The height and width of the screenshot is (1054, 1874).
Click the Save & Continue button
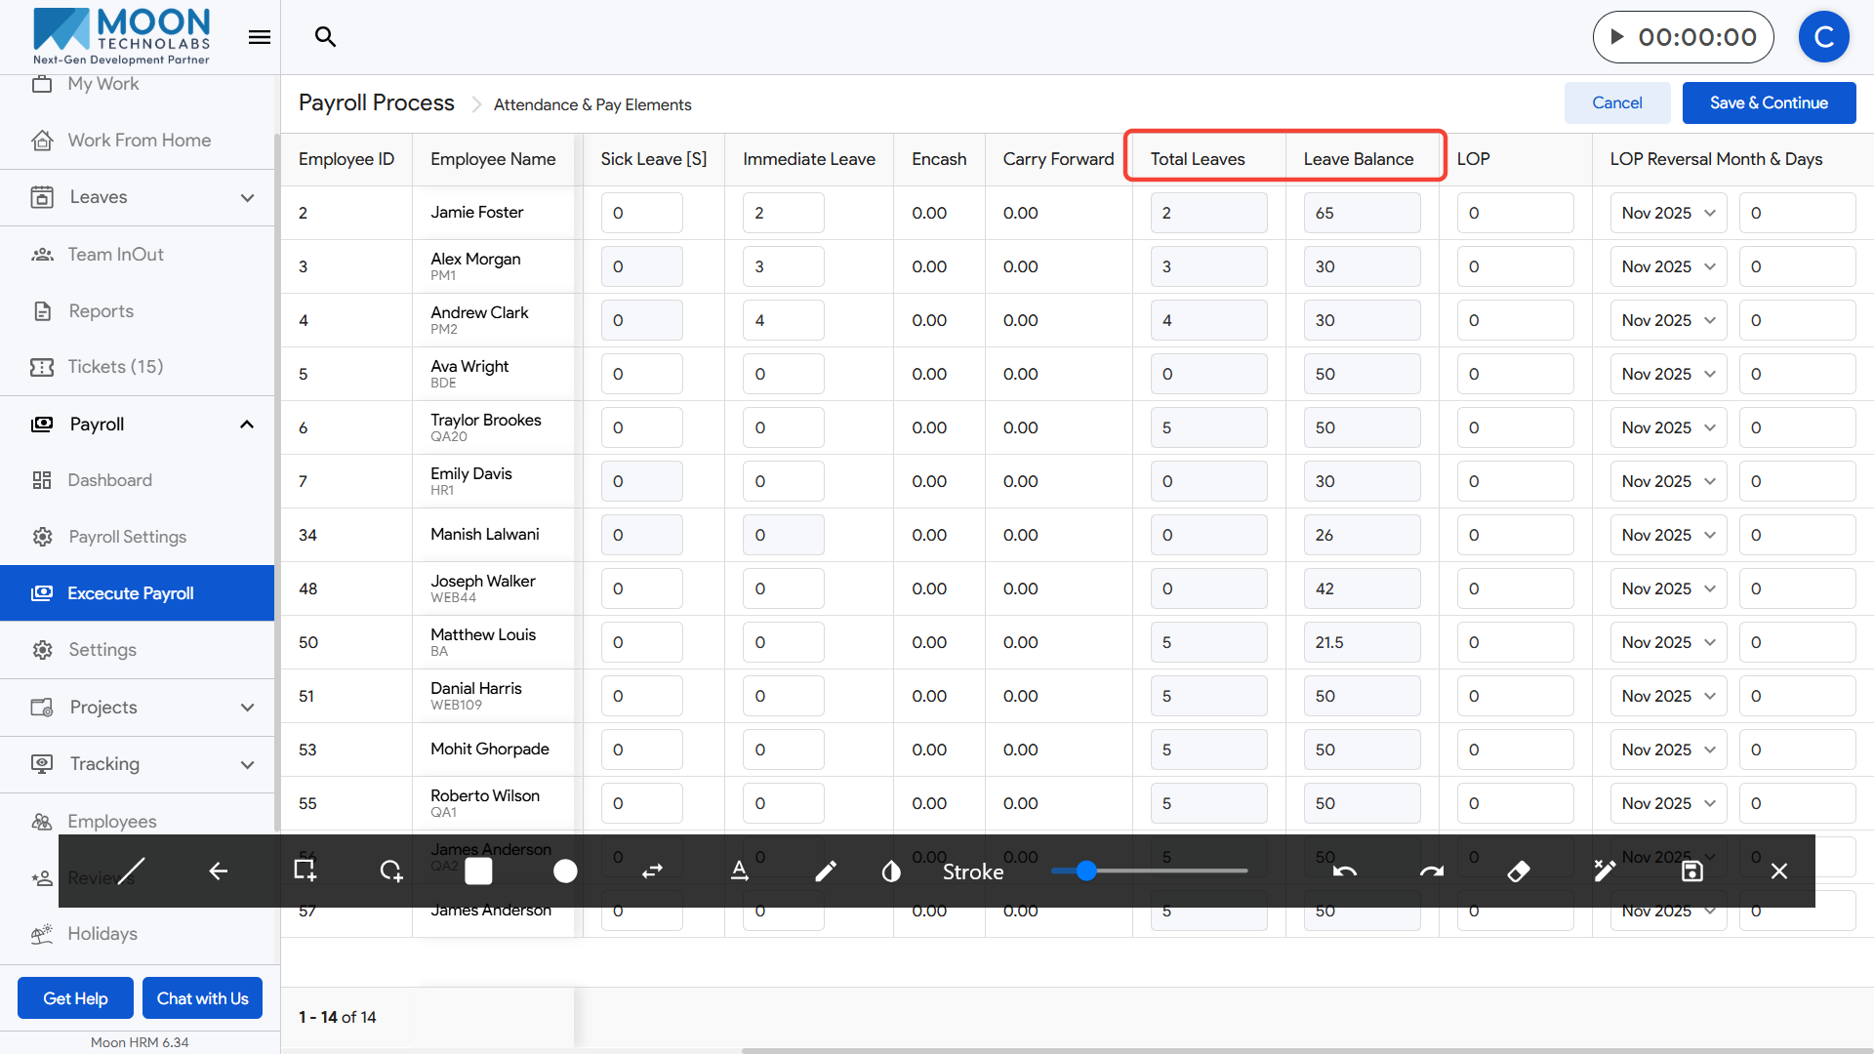1768,102
